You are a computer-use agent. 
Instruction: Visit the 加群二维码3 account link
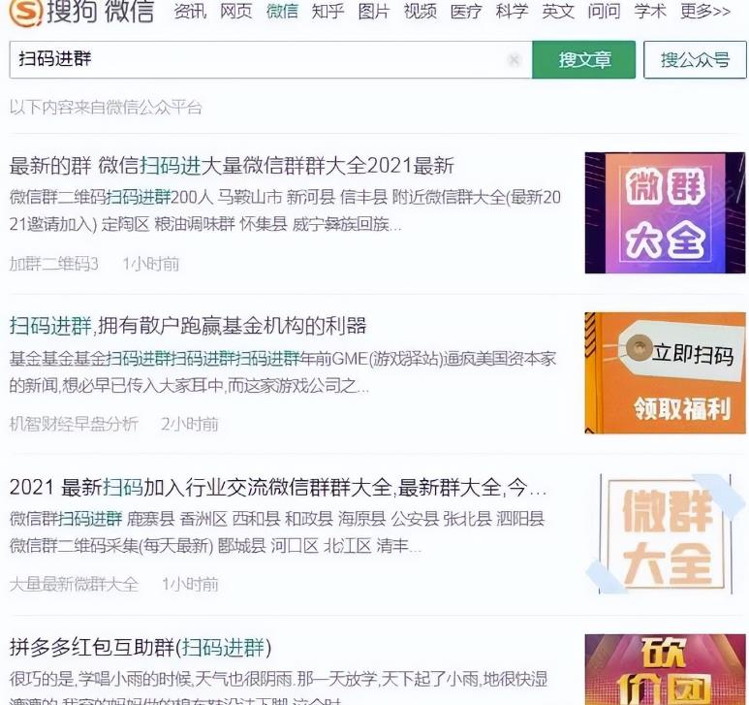point(54,264)
